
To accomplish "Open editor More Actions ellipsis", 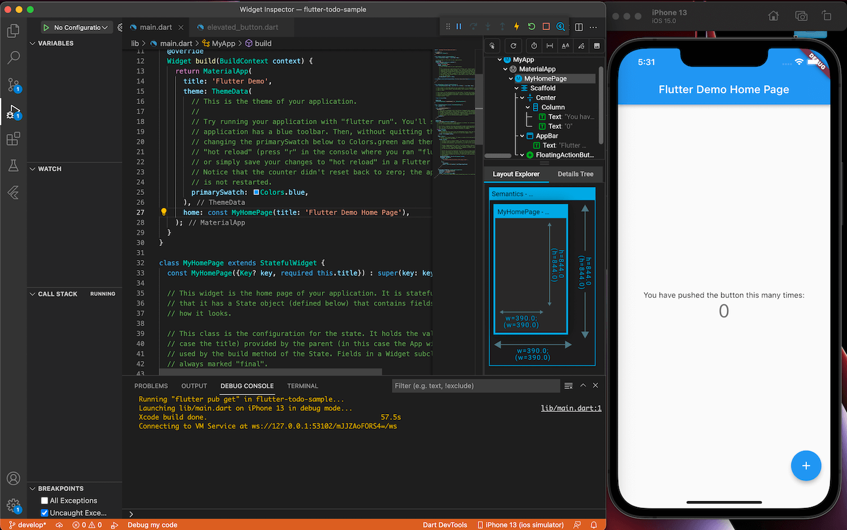I will [593, 27].
